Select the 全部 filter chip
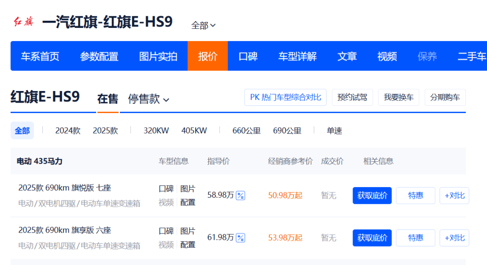Image resolution: width=487 pixels, height=265 pixels. pyautogui.click(x=22, y=131)
